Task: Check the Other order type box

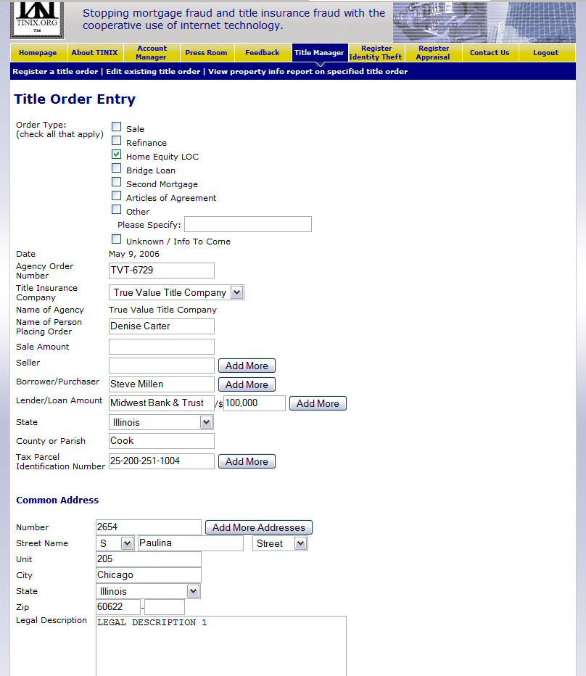Action: (x=117, y=210)
